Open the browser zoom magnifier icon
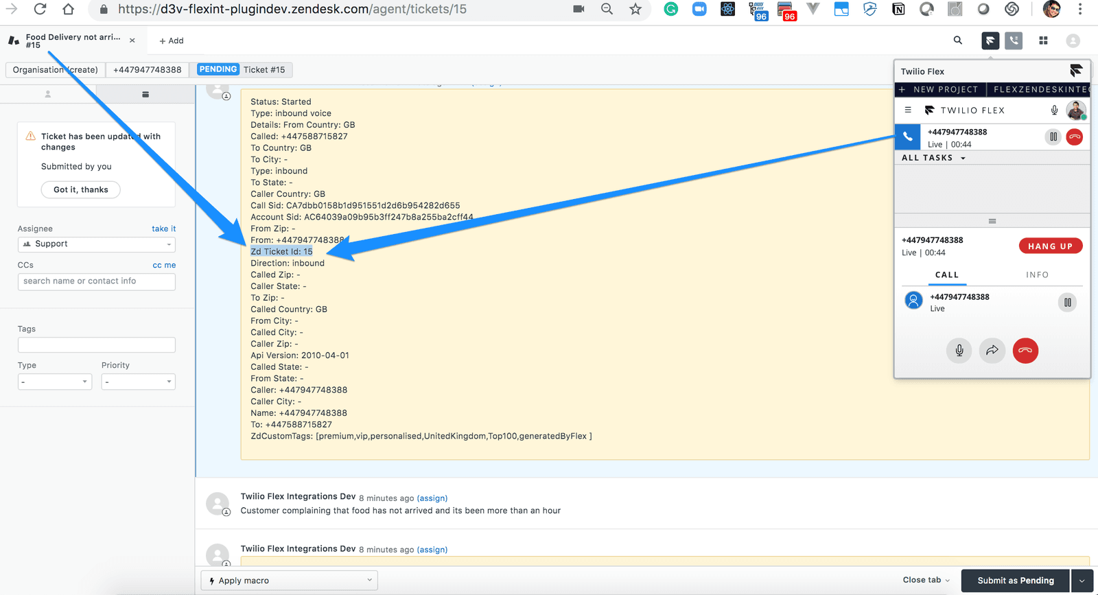1098x595 pixels. coord(607,9)
